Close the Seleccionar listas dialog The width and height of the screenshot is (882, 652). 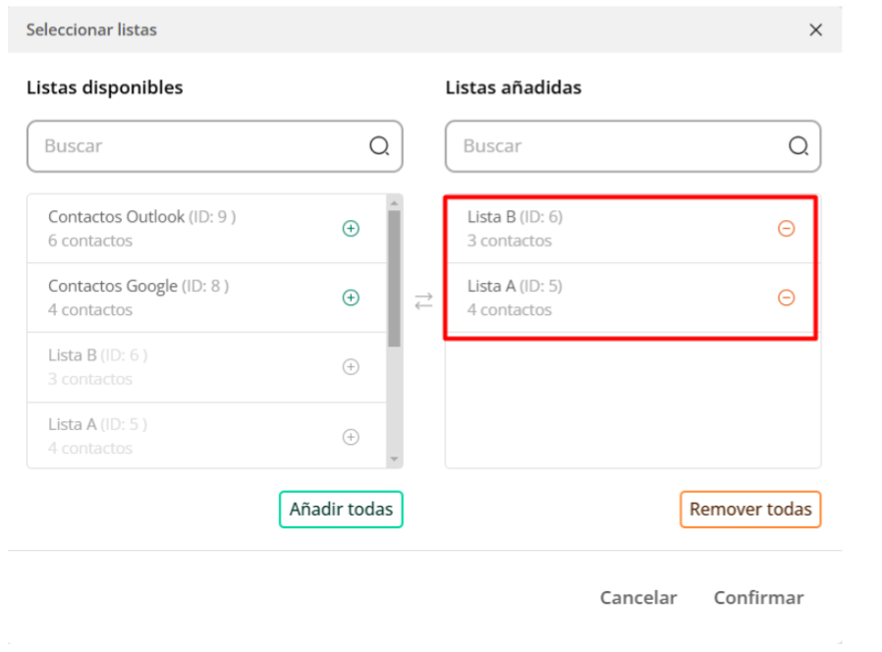tap(815, 29)
